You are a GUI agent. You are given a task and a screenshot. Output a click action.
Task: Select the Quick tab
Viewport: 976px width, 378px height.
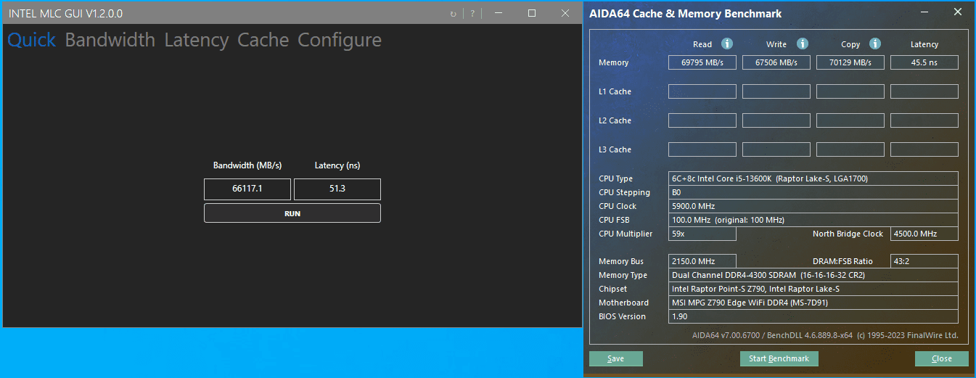(x=32, y=40)
